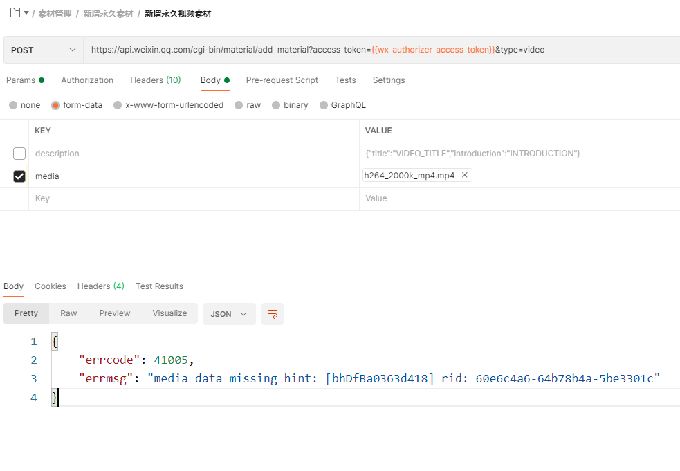The width and height of the screenshot is (680, 471).
Task: Switch to the Authorization tab
Action: coord(87,80)
